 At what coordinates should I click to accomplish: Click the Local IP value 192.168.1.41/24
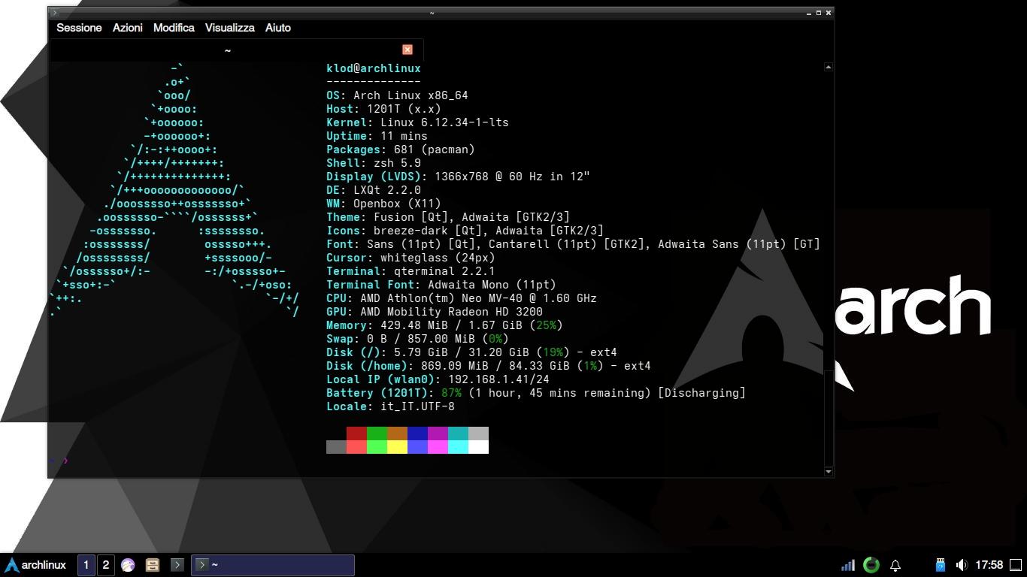click(498, 379)
